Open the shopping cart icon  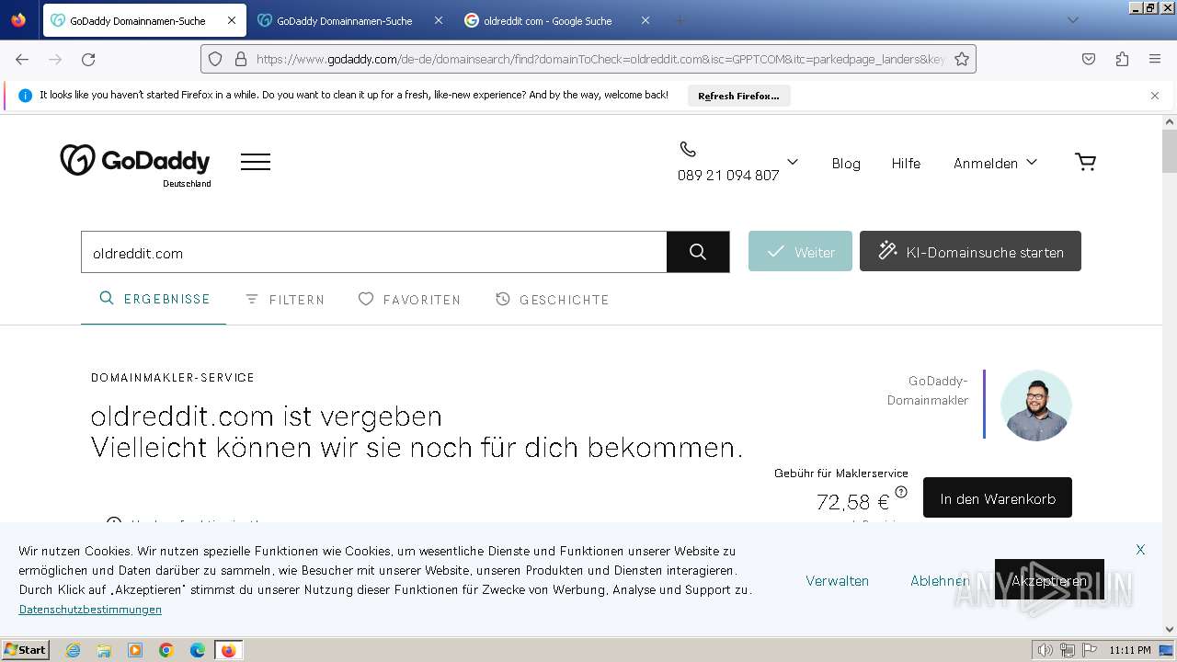click(x=1086, y=162)
